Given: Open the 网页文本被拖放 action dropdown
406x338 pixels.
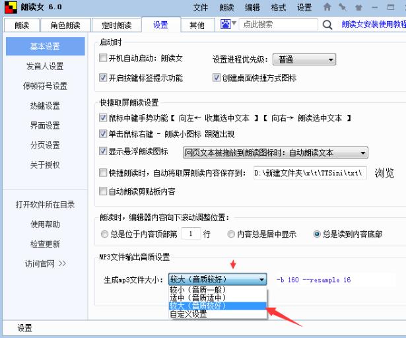Looking at the screenshot, I should 275,152.
